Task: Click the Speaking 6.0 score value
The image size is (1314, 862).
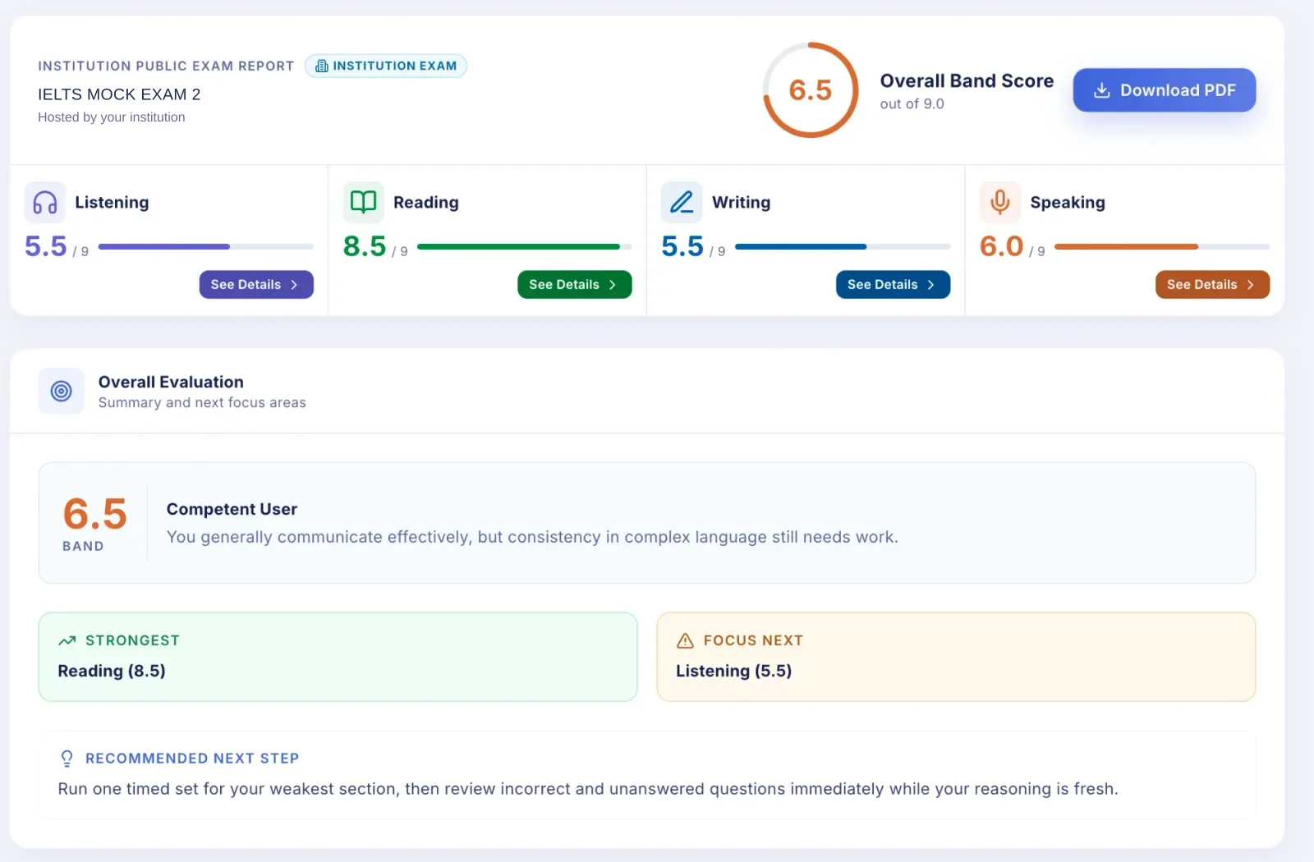Action: point(1001,246)
